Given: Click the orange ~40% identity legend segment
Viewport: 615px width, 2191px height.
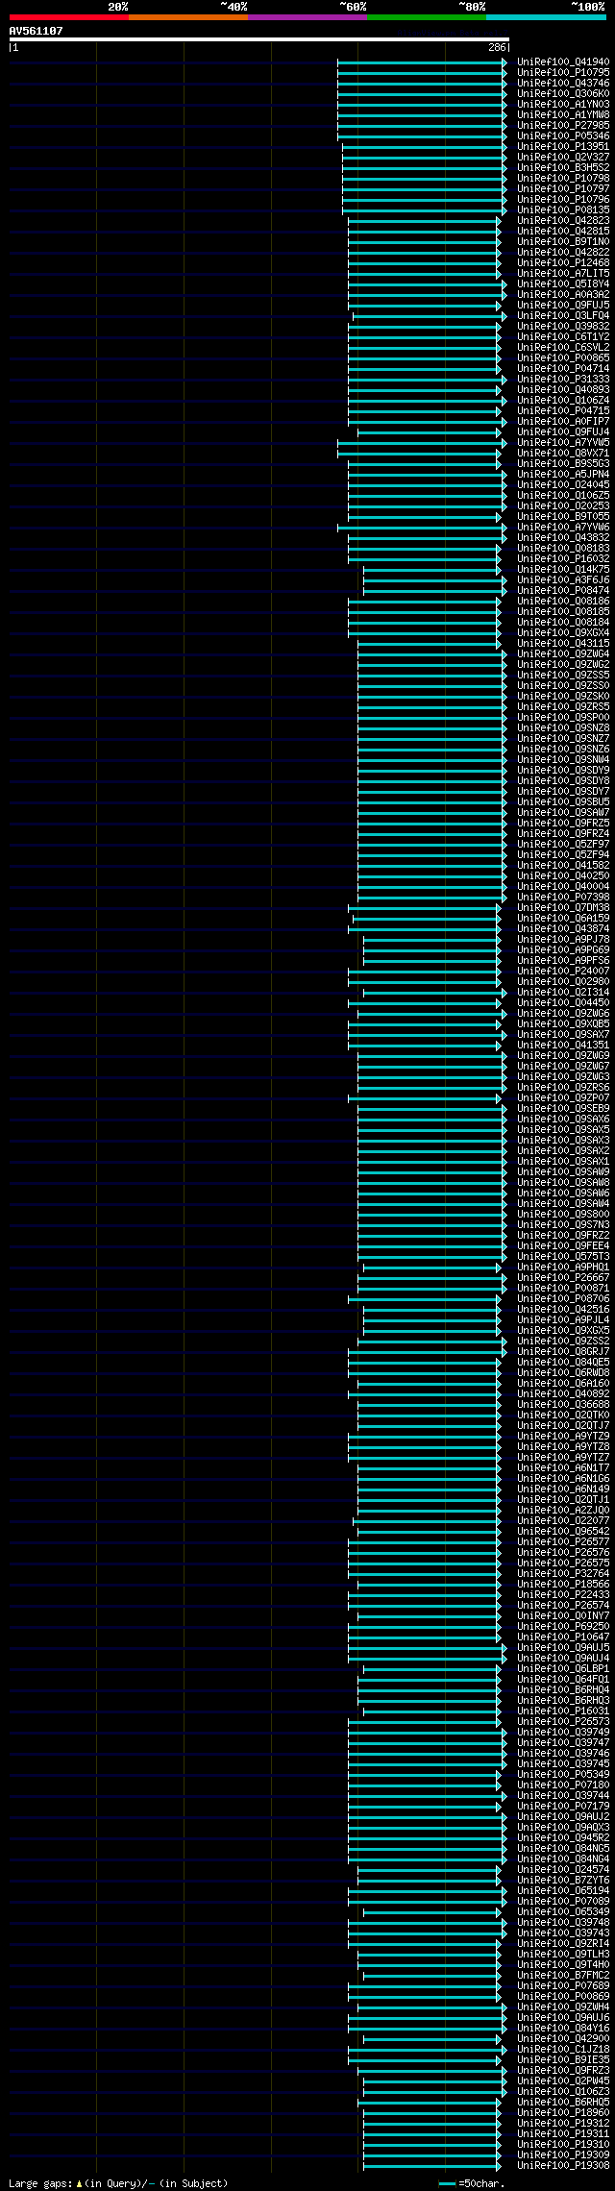Looking at the screenshot, I should (188, 17).
